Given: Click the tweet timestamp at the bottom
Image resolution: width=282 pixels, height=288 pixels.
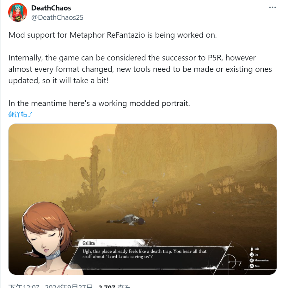Looking at the screenshot, I should [50, 286].
